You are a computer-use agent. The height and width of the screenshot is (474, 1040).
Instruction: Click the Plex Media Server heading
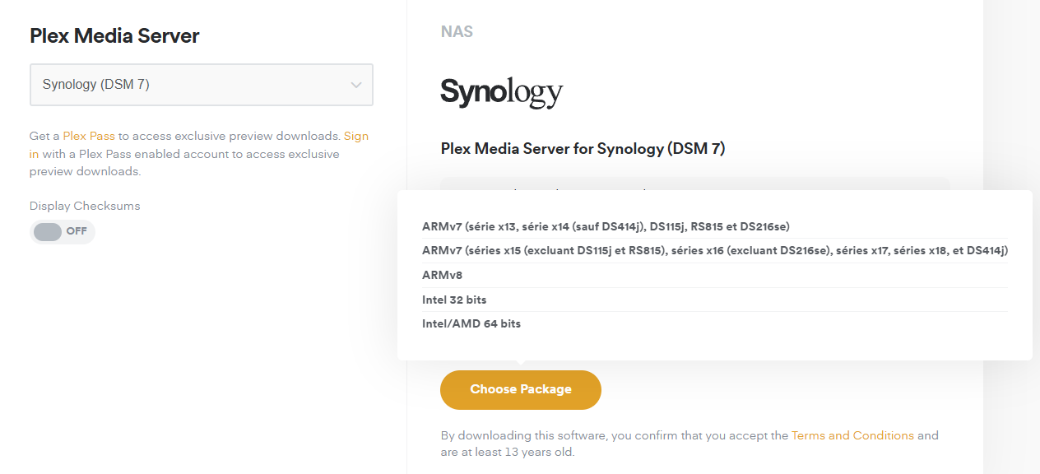(114, 35)
